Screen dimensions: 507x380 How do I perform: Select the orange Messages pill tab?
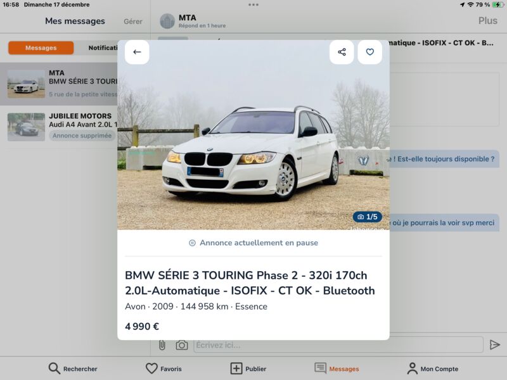click(41, 48)
